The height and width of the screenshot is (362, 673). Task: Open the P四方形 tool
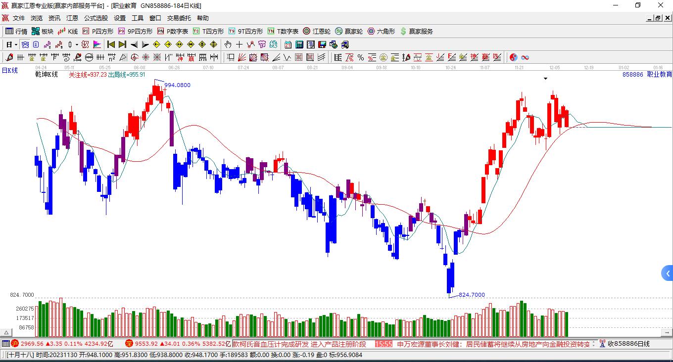click(97, 31)
